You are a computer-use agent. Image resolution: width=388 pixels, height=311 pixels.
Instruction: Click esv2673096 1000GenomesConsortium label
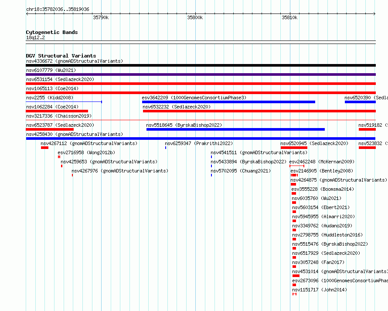[x=340, y=281]
